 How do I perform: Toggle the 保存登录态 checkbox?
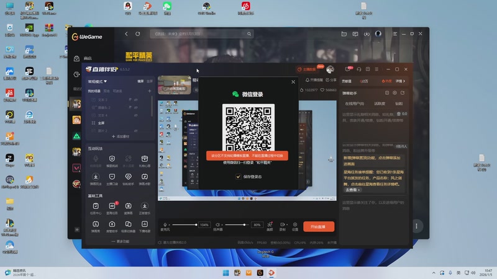(239, 177)
